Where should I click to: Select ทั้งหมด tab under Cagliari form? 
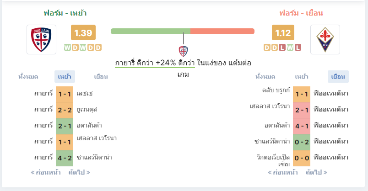[28, 77]
